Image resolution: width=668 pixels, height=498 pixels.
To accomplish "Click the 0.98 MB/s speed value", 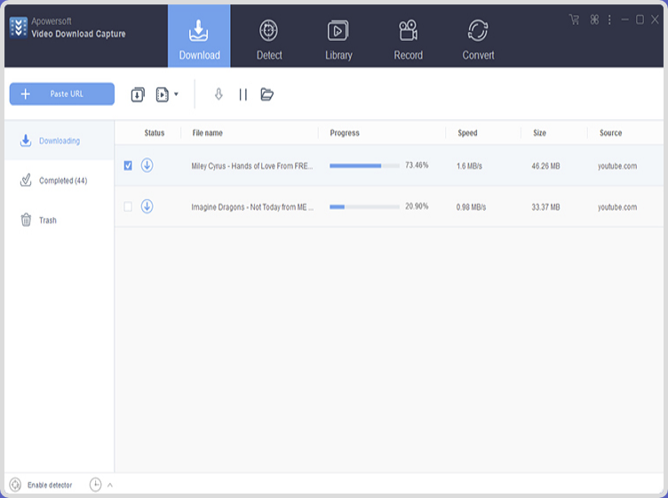I will (471, 207).
